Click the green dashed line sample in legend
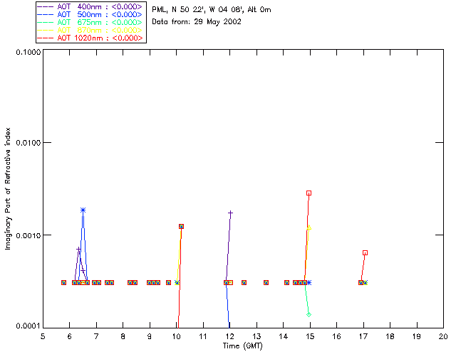The image size is (456, 364). (x=46, y=22)
